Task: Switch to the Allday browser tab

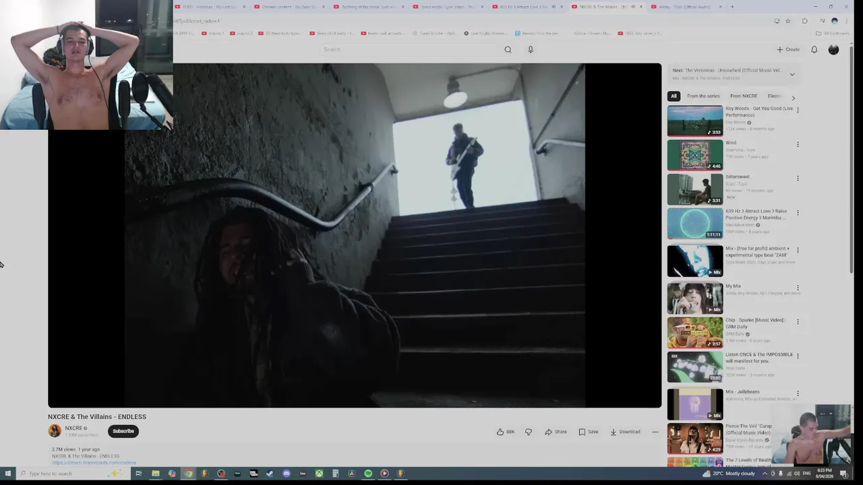Action: pyautogui.click(x=686, y=7)
